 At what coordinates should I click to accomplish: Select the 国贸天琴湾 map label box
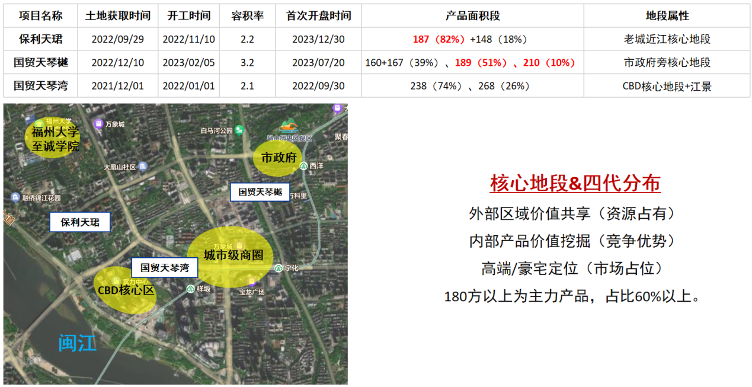click(164, 268)
